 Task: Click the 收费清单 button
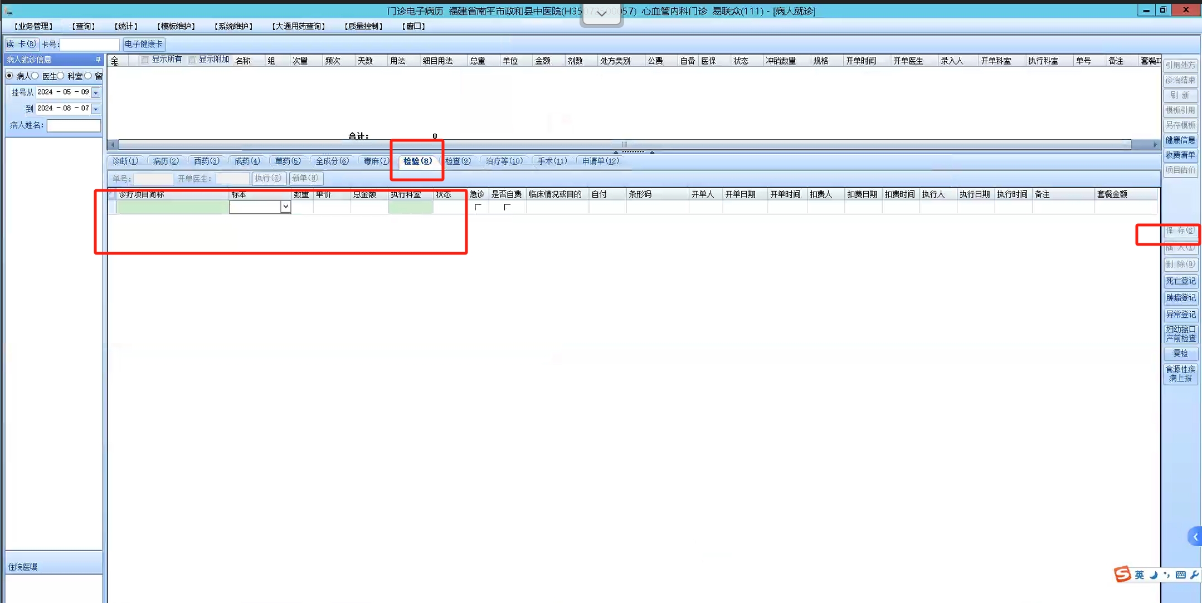[x=1180, y=155]
